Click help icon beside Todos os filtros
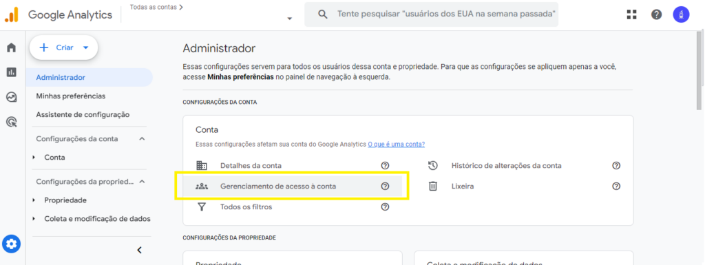The width and height of the screenshot is (705, 265). point(385,207)
